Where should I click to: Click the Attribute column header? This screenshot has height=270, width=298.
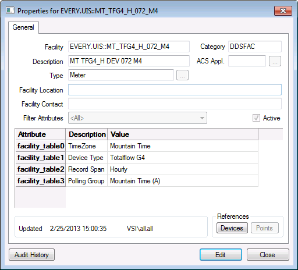tap(40, 134)
